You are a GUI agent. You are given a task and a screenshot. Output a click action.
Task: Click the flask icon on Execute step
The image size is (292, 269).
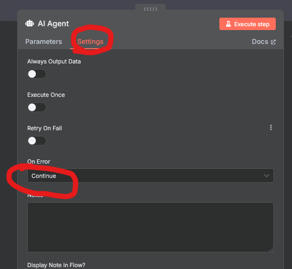228,24
